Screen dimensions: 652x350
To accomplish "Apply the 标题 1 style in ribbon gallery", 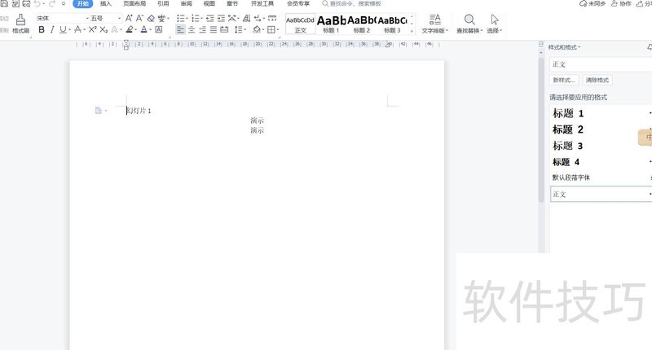I will point(331,24).
